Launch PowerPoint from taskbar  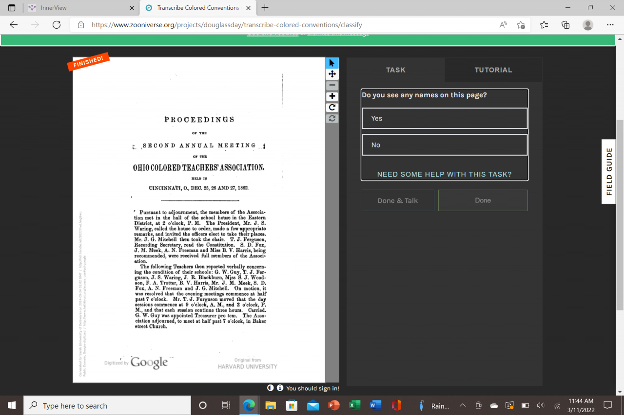334,405
